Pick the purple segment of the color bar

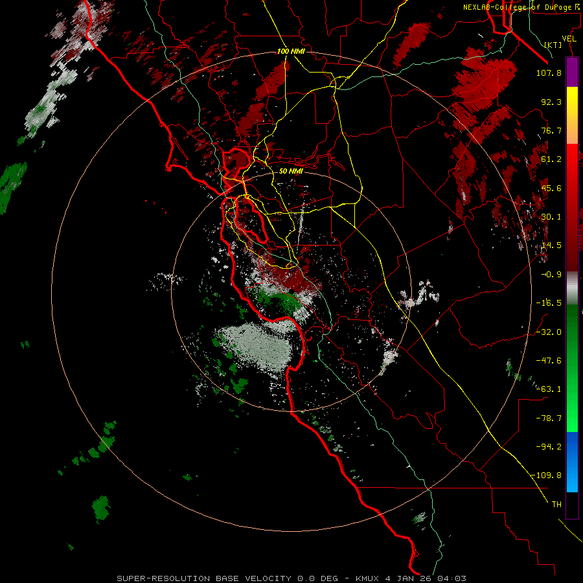[x=572, y=73]
